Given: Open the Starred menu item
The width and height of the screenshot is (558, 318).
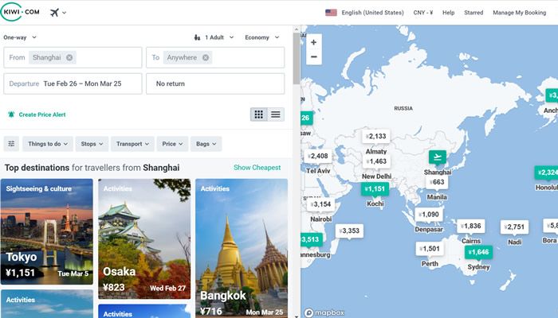Looking at the screenshot, I should tap(474, 13).
